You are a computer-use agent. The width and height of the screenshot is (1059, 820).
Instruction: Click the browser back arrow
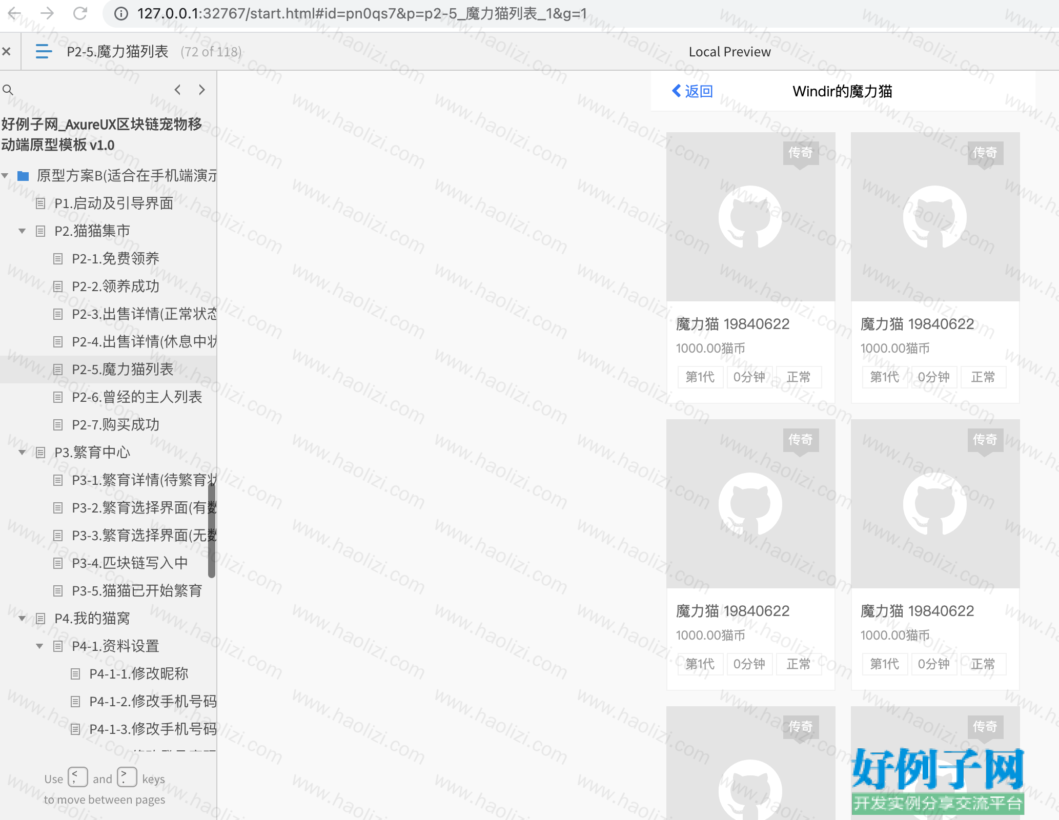click(14, 13)
